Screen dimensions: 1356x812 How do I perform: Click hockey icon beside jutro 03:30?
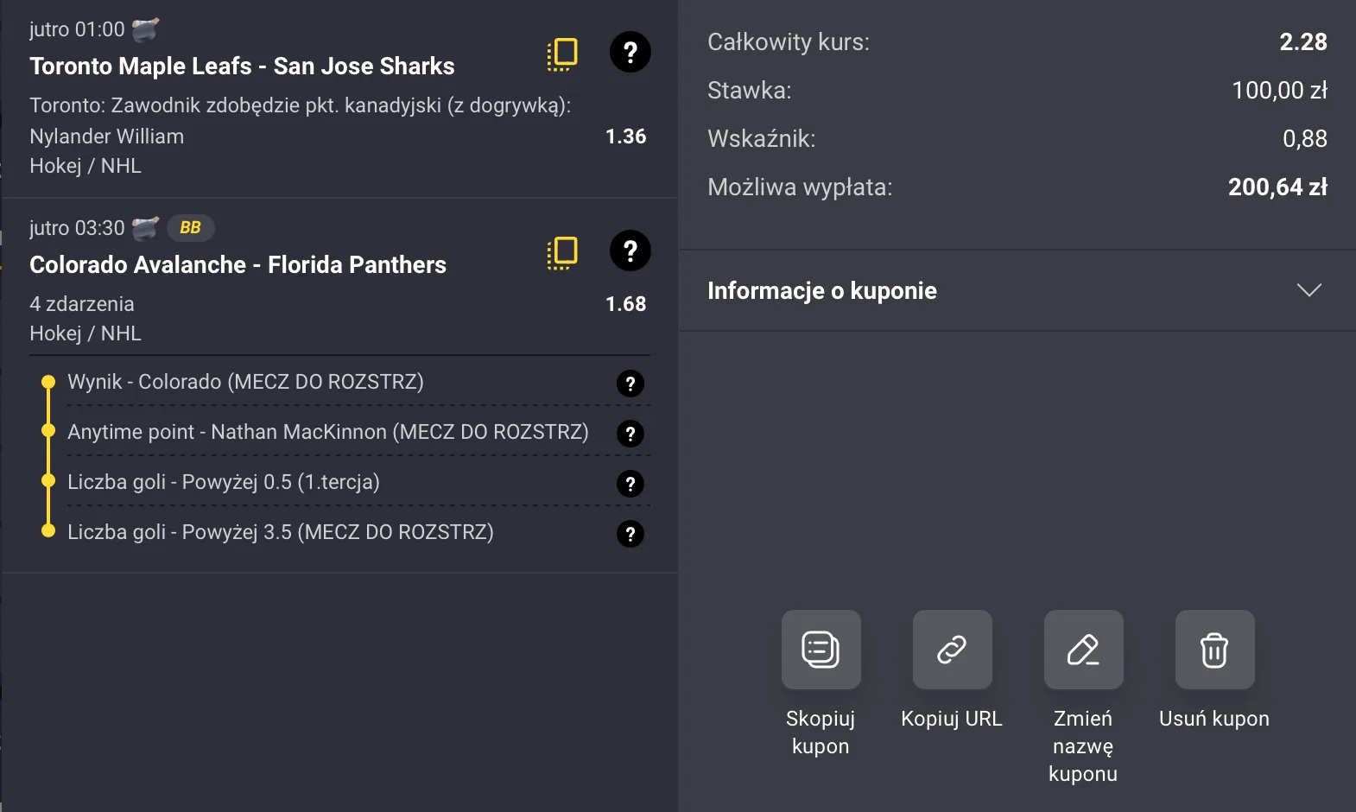(145, 228)
